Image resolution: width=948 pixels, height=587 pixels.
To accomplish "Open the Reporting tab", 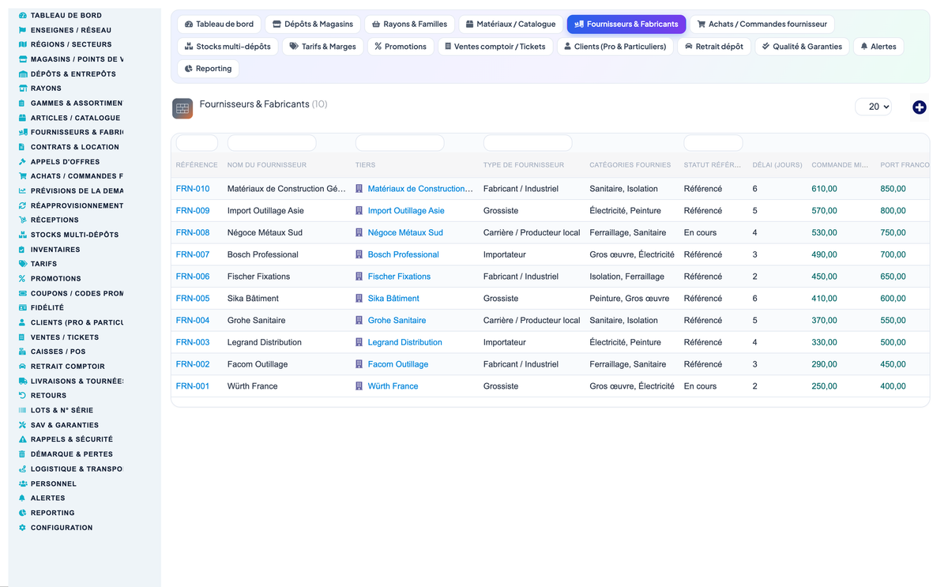I will 208,69.
